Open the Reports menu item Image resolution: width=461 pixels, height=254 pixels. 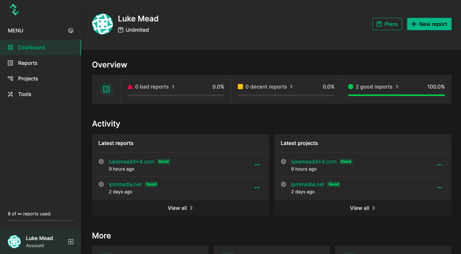(28, 63)
